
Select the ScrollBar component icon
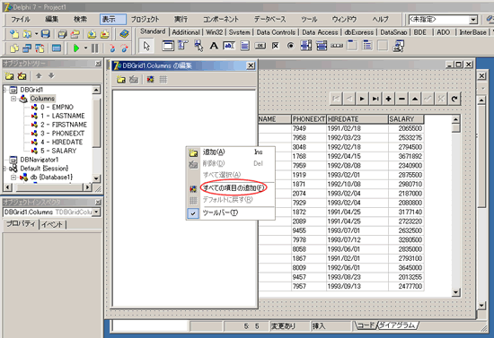pos(337,46)
